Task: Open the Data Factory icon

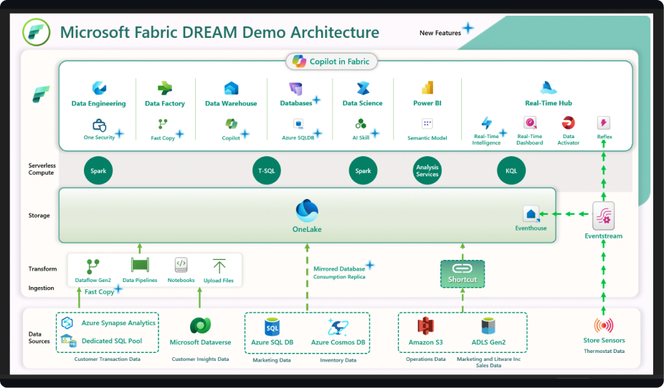Action: click(x=165, y=88)
